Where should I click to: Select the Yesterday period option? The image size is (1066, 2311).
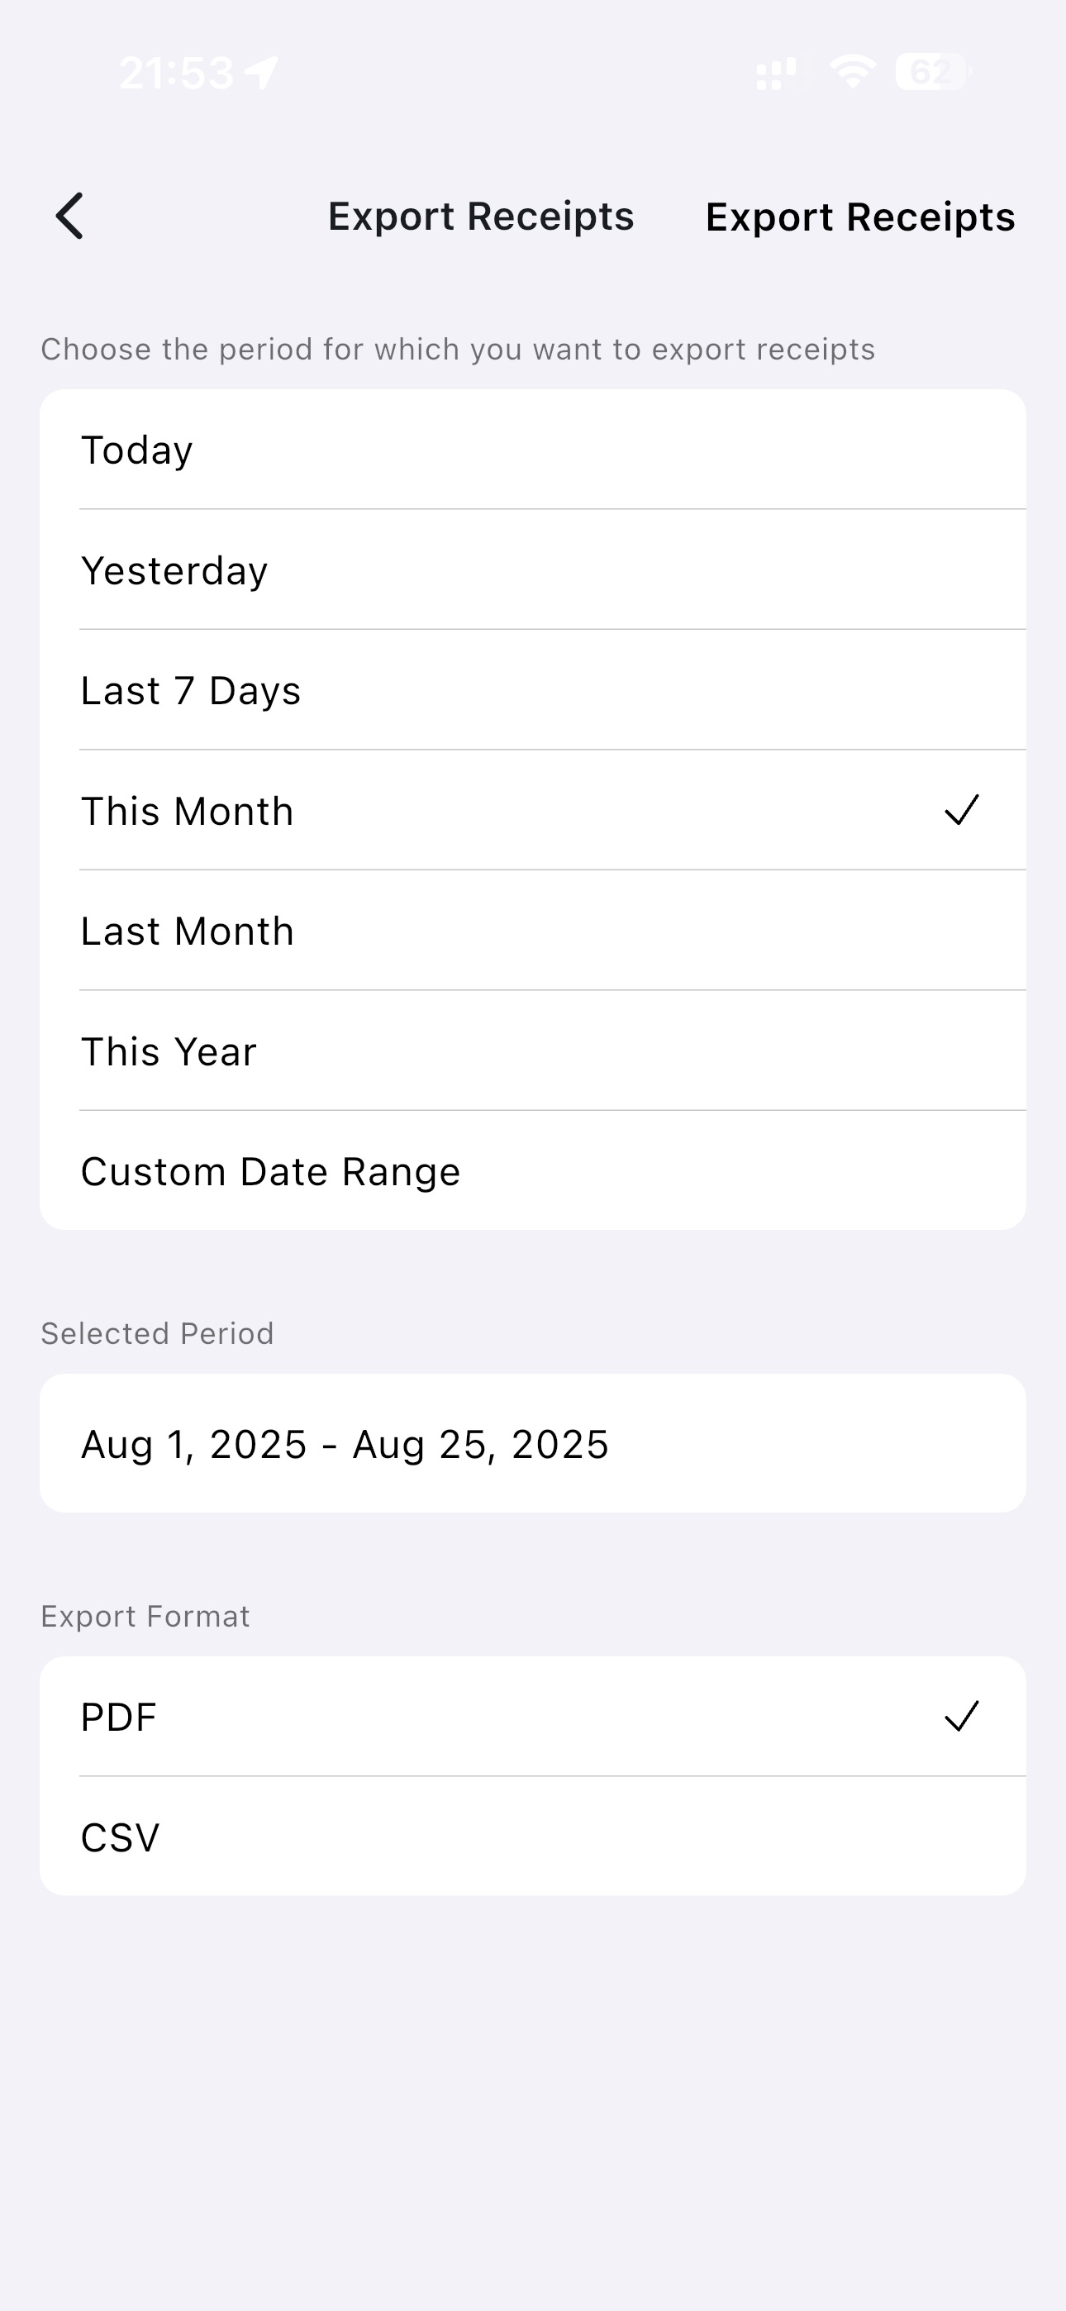click(x=533, y=570)
